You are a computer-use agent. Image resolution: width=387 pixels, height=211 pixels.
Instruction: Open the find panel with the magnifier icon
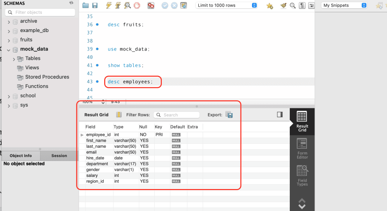293,5
